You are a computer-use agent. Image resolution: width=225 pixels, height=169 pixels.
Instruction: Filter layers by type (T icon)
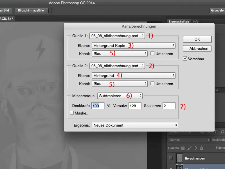216,132
